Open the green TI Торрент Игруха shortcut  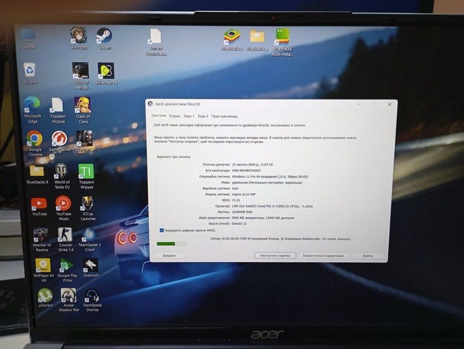pyautogui.click(x=86, y=176)
